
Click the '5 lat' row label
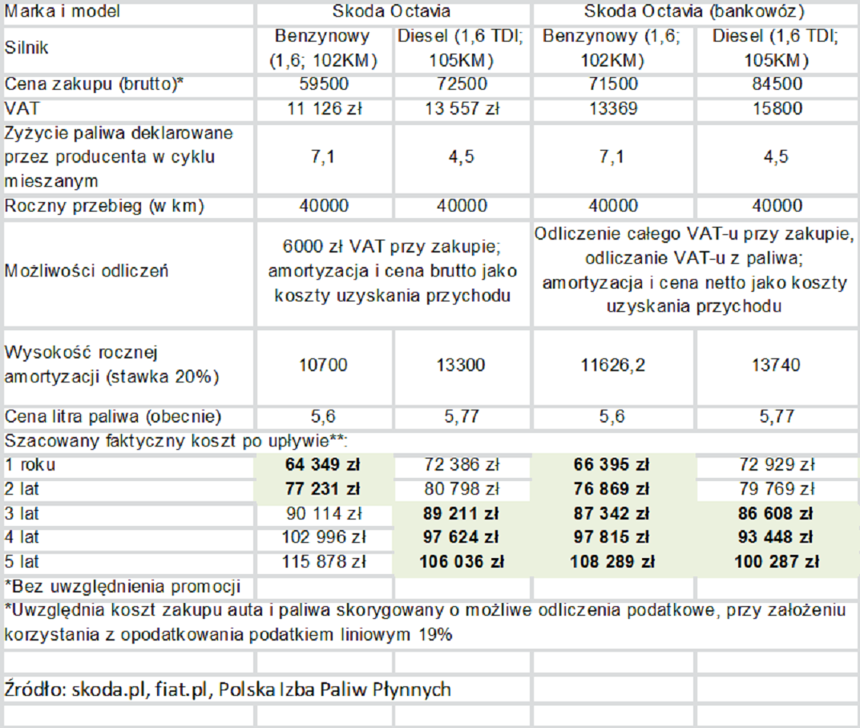(22, 562)
